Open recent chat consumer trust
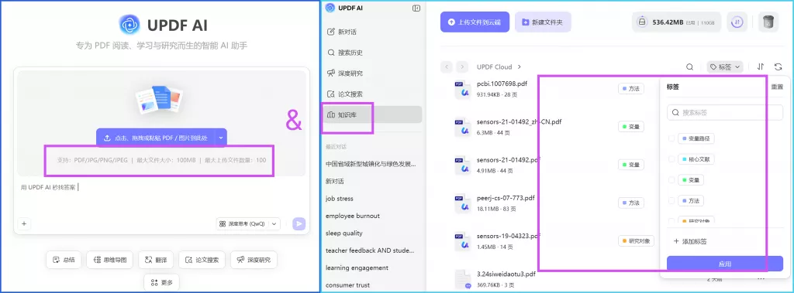The height and width of the screenshot is (293, 794). click(x=347, y=285)
